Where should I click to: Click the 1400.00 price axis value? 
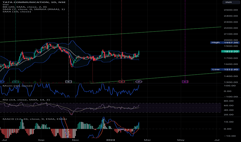pos(231,76)
